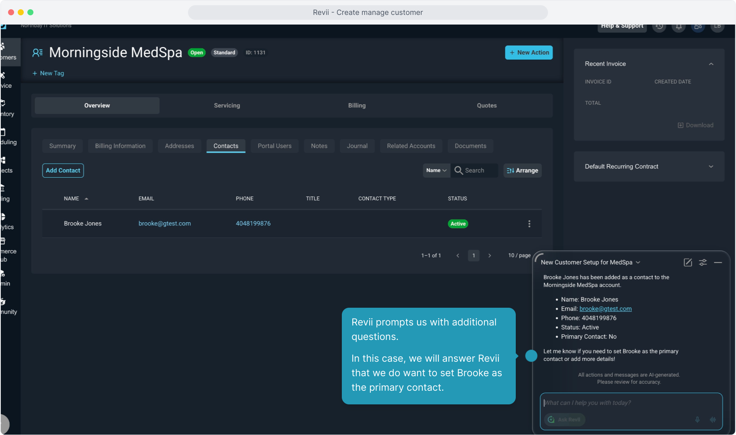Screen dimensions: 736x435
Task: Open the Journal sub-tab
Action: click(x=357, y=146)
